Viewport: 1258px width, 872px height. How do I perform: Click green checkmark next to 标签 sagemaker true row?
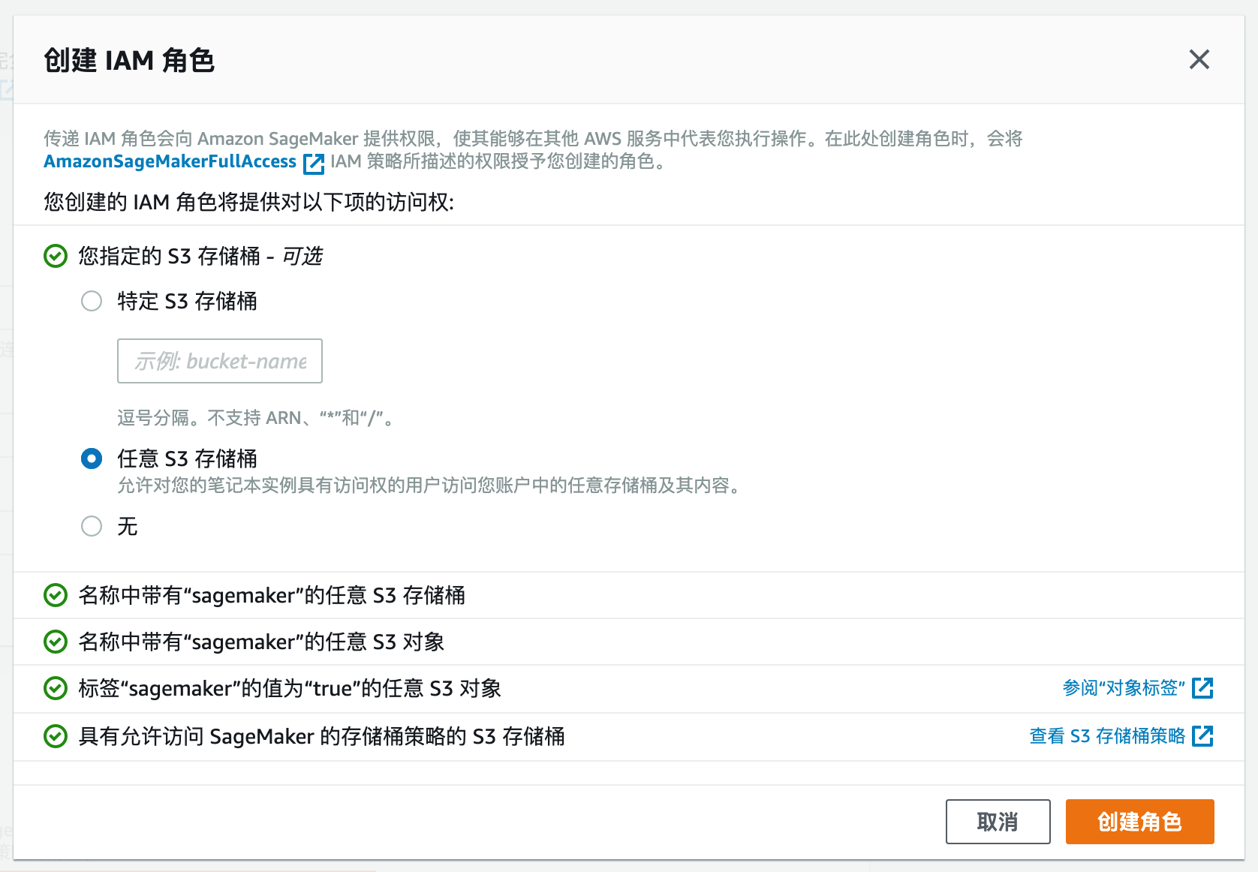[56, 688]
